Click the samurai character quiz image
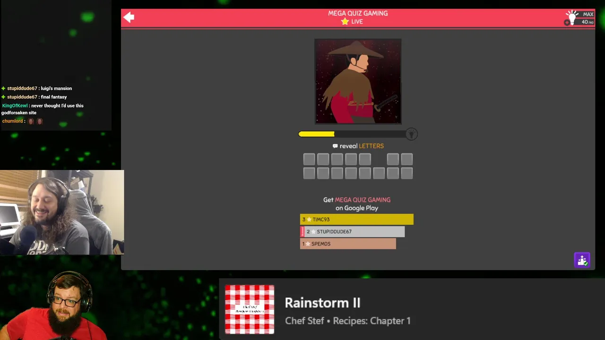605x340 pixels. click(358, 81)
